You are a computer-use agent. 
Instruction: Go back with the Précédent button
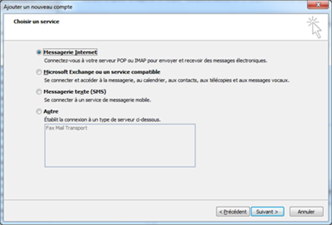pos(233,211)
